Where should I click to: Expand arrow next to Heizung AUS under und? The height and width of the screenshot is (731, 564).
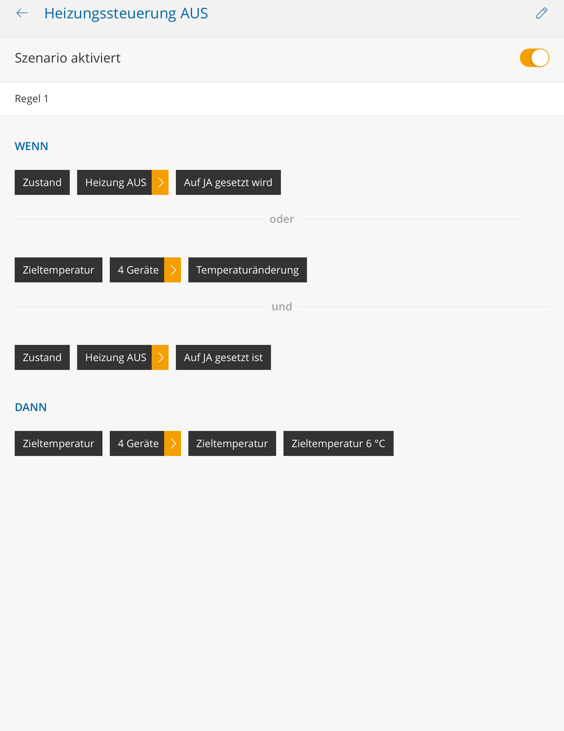tap(160, 357)
